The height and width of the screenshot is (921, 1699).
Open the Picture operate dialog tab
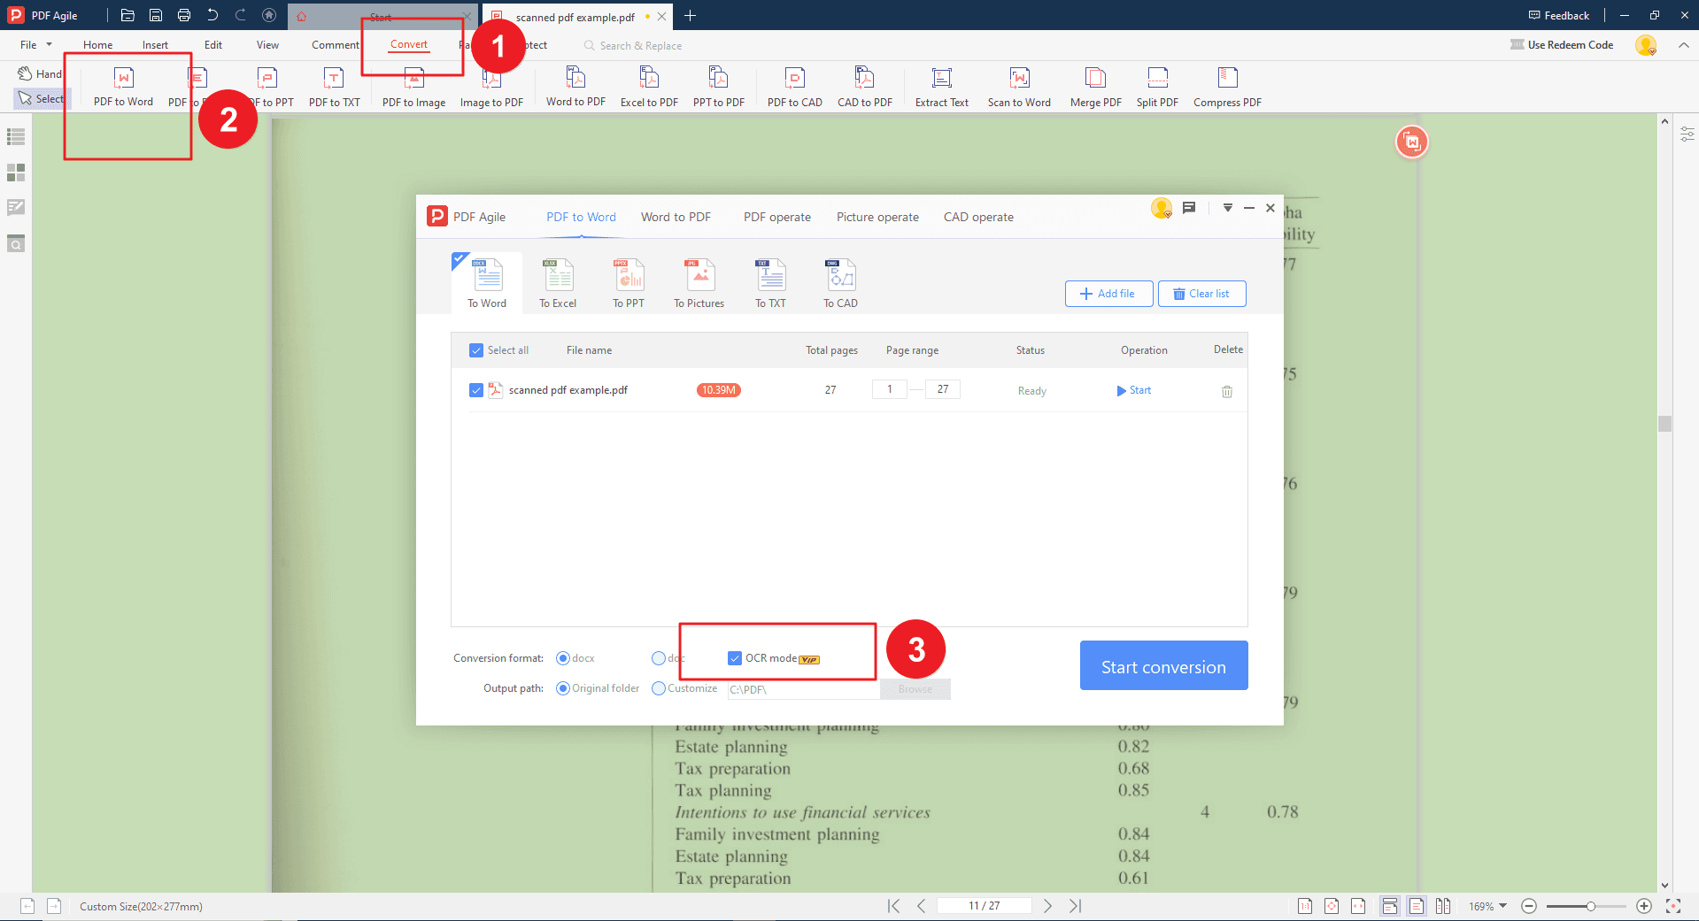[x=877, y=217]
